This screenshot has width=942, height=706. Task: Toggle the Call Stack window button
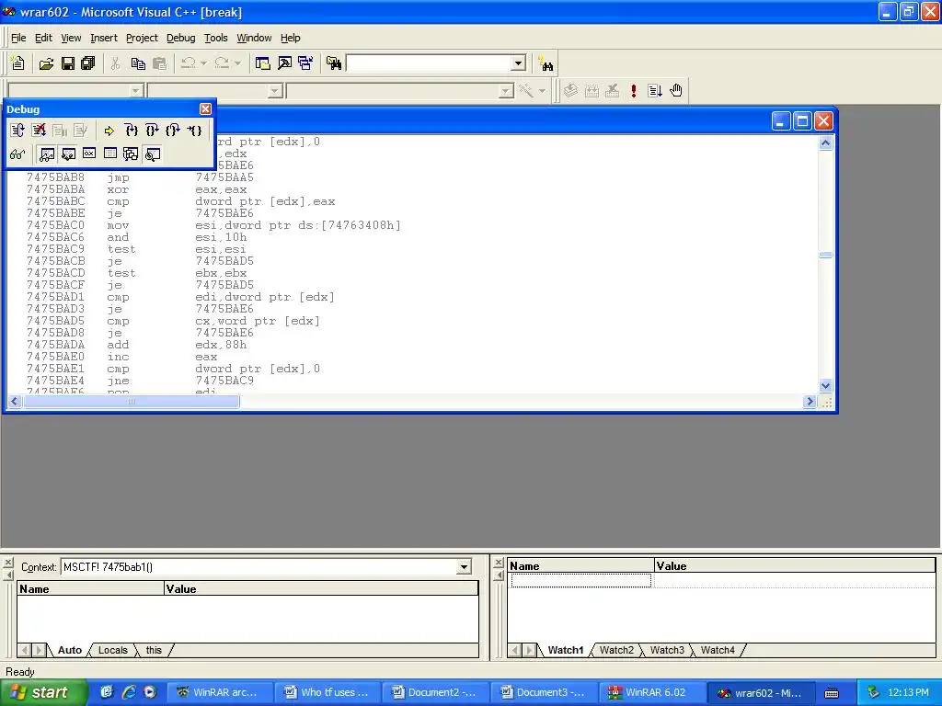[x=131, y=154]
